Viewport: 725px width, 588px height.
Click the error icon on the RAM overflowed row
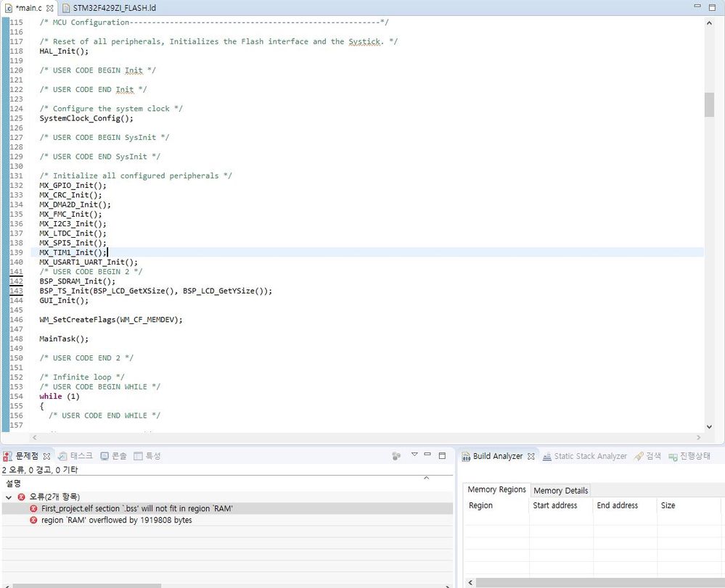tap(33, 520)
